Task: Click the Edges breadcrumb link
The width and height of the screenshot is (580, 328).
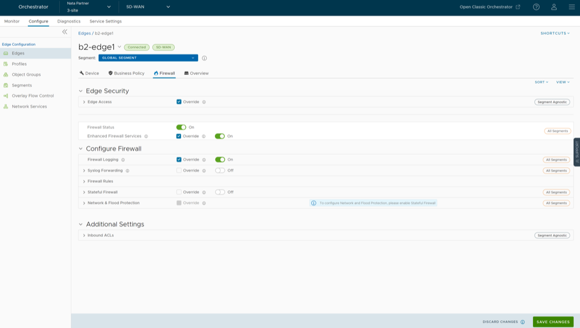Action: 84,33
